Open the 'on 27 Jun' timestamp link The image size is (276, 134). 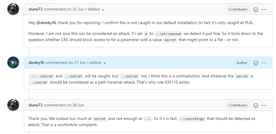(x=77, y=62)
